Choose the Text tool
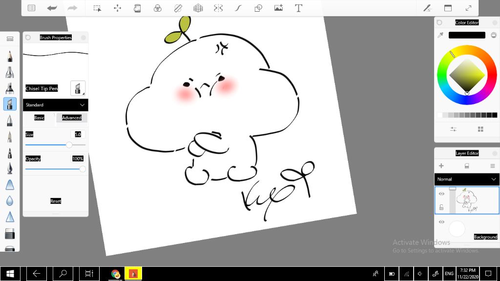This screenshot has width=500, height=281. pyautogui.click(x=298, y=8)
